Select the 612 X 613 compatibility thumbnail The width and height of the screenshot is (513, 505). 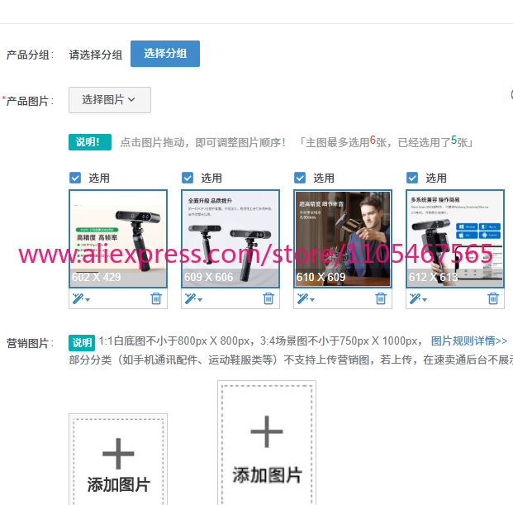tap(455, 239)
